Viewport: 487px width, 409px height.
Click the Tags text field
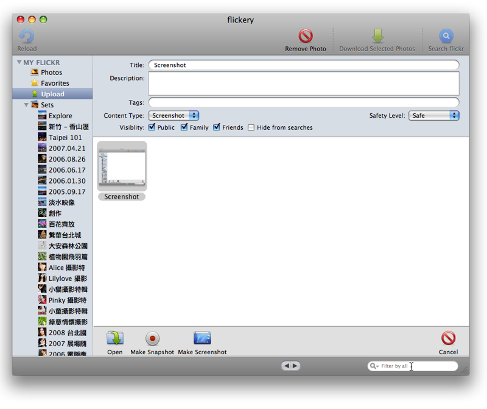[304, 102]
